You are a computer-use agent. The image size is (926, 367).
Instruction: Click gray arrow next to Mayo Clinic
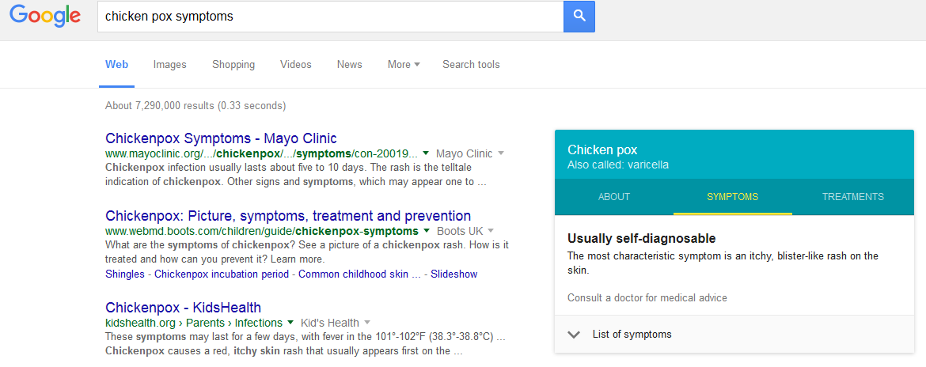click(x=501, y=153)
